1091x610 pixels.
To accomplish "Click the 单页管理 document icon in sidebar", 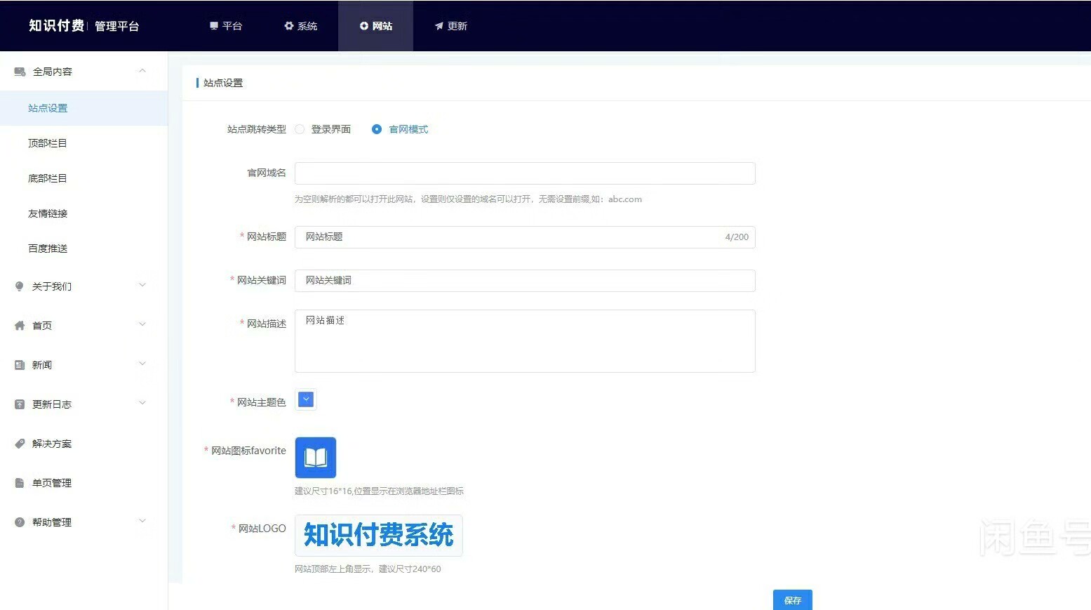I will tap(20, 483).
